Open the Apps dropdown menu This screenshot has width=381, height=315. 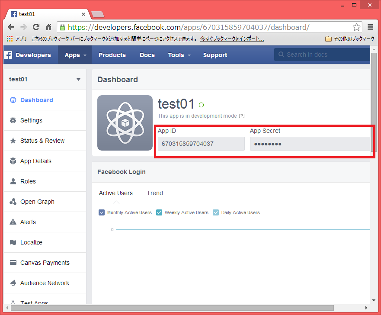point(75,55)
